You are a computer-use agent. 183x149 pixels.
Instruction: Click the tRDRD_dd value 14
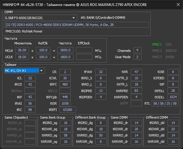click(173, 123)
